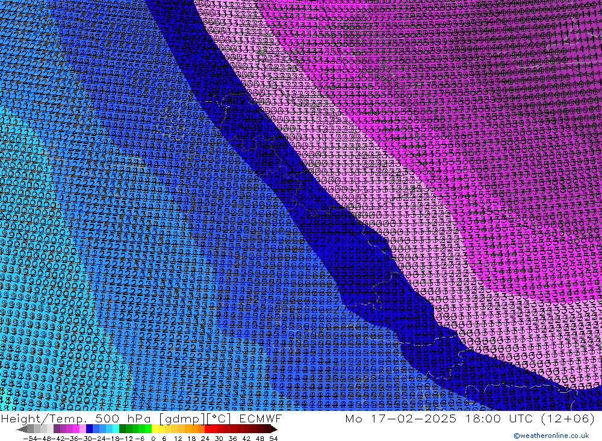Image resolution: width=602 pixels, height=441 pixels.
Task: Click the '54' legend maximum value
Action: coord(273,439)
